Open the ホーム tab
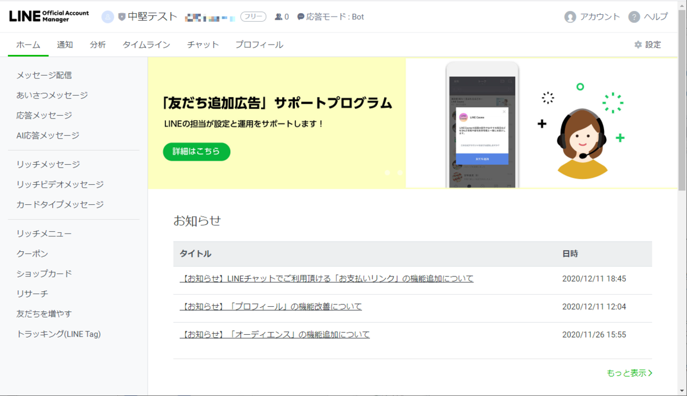Image resolution: width=687 pixels, height=396 pixels. coord(28,45)
